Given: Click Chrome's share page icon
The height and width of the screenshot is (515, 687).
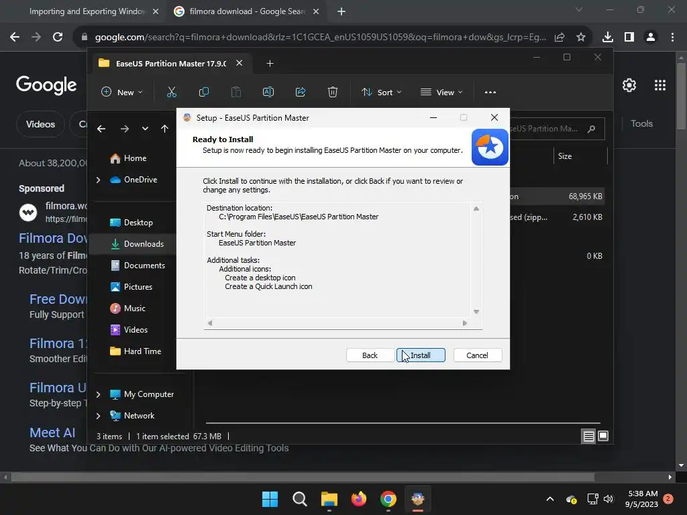Looking at the screenshot, I should pos(560,38).
